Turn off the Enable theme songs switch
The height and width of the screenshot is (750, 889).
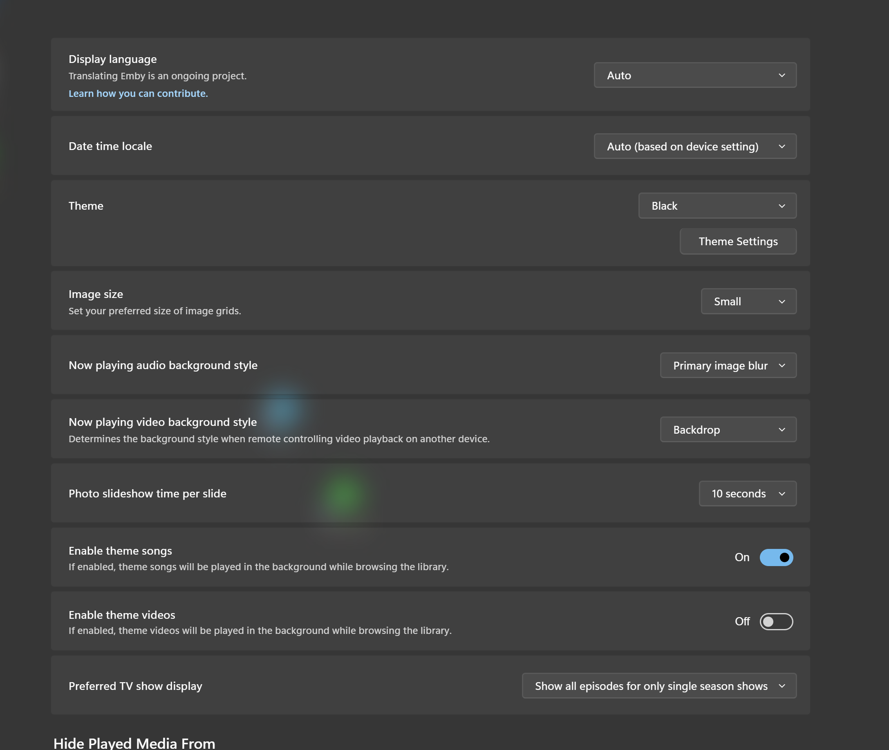tap(776, 557)
